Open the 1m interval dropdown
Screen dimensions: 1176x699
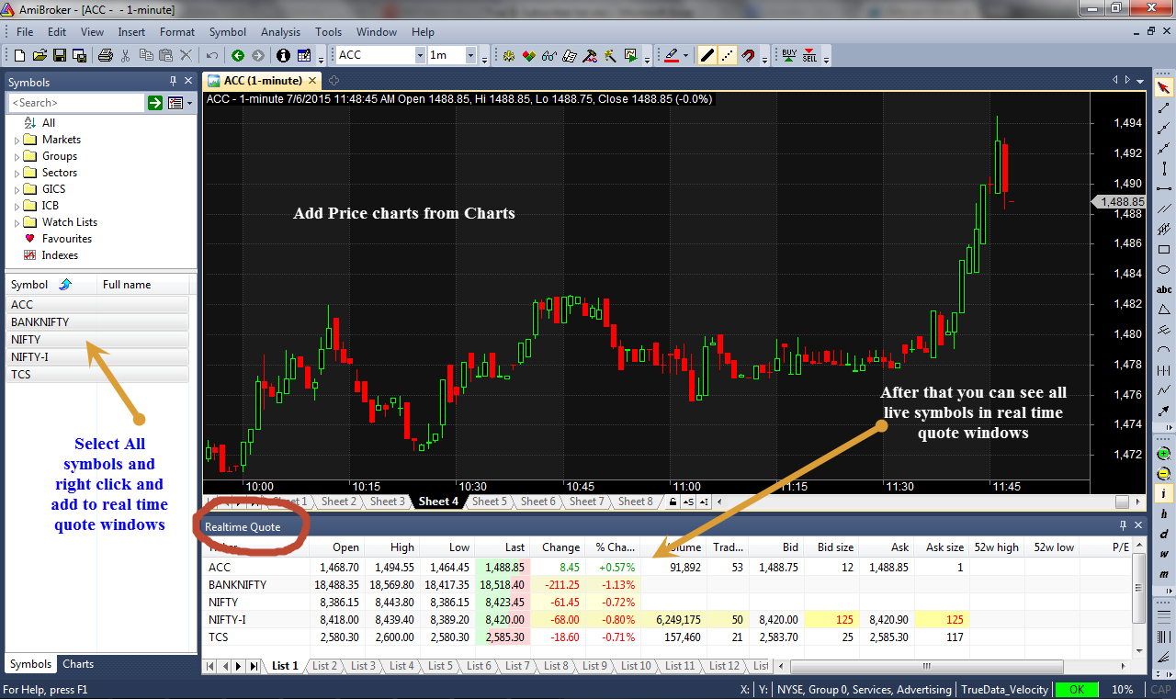(x=470, y=55)
